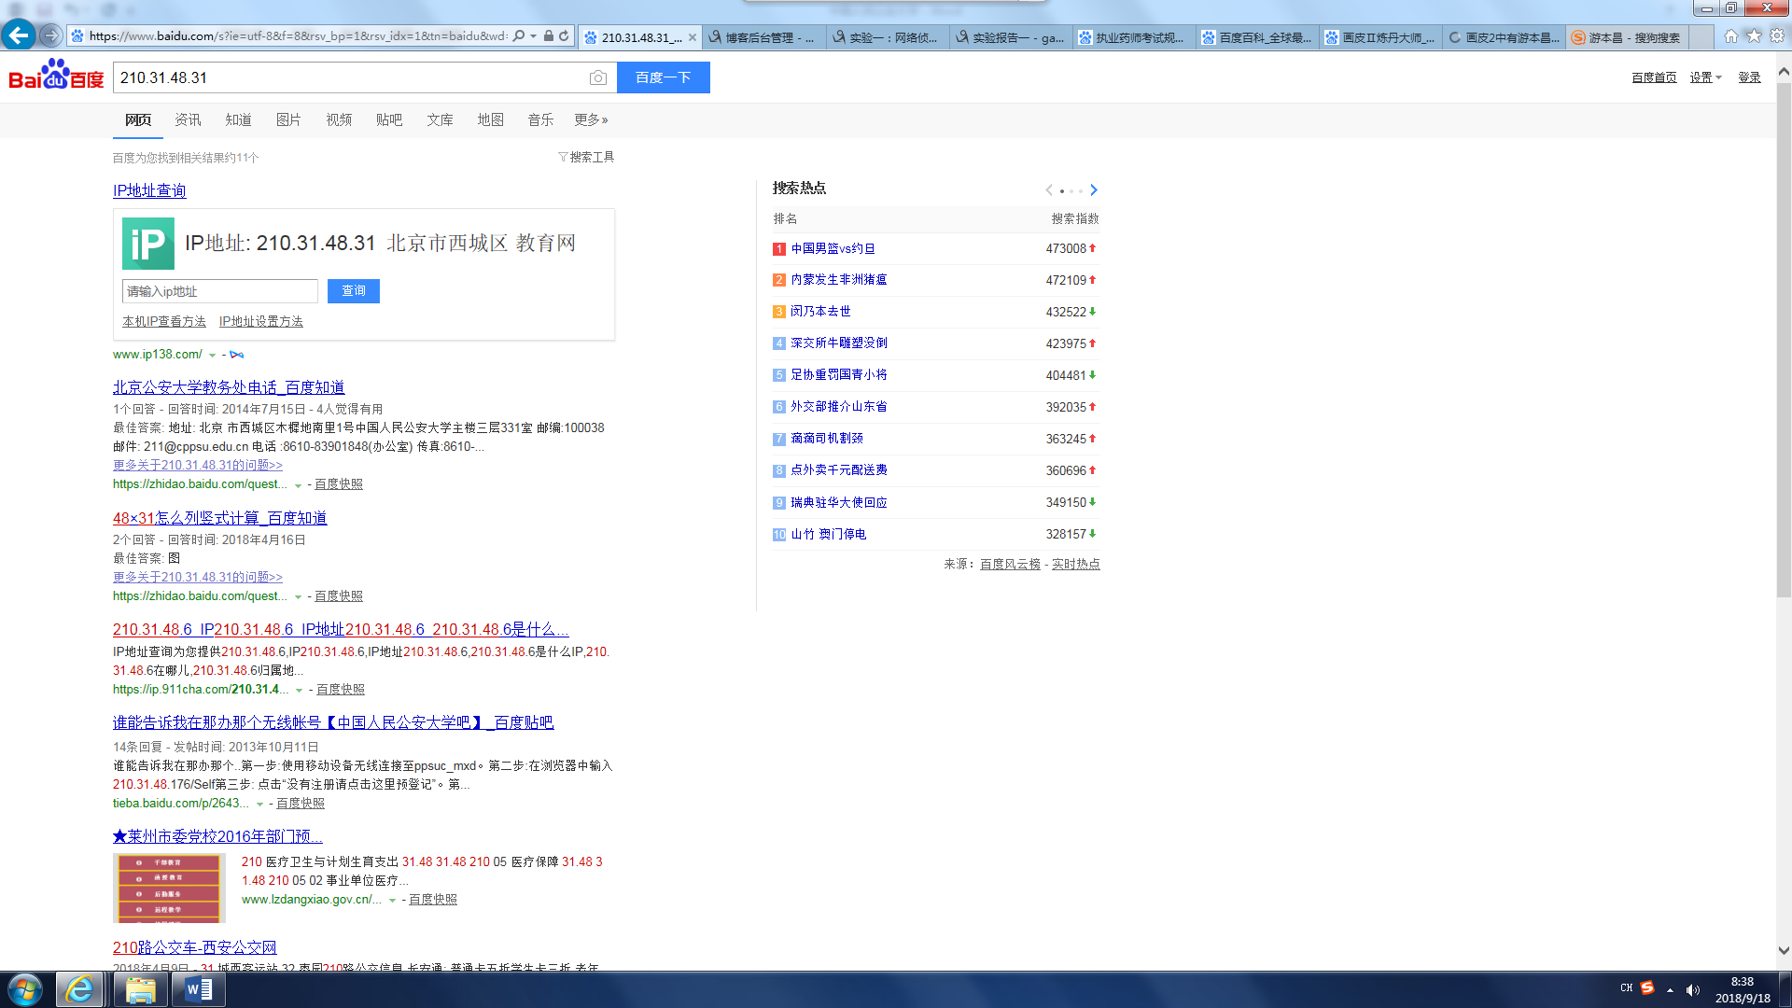Click the camera image search icon
Viewport: 1792px width, 1008px height.
[598, 78]
